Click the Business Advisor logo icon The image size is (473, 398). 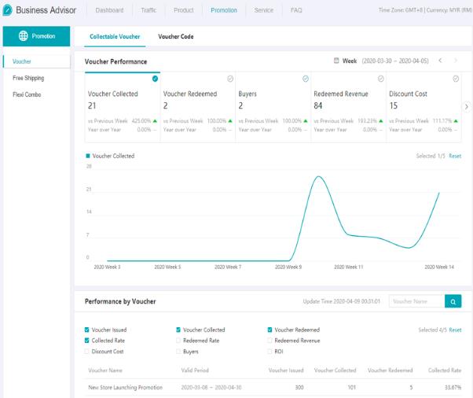(x=7, y=10)
